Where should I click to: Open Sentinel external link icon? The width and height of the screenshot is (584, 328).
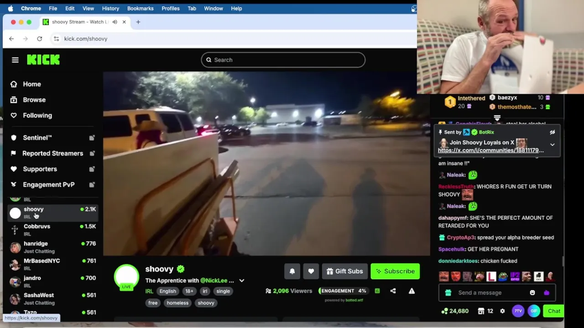click(x=92, y=138)
